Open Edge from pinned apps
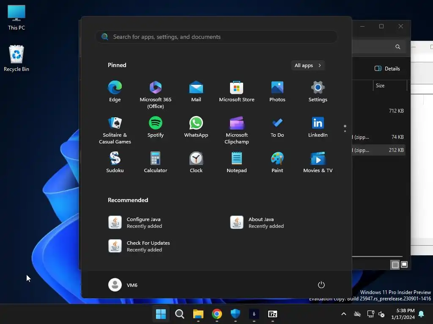Image resolution: width=433 pixels, height=324 pixels. tap(115, 92)
